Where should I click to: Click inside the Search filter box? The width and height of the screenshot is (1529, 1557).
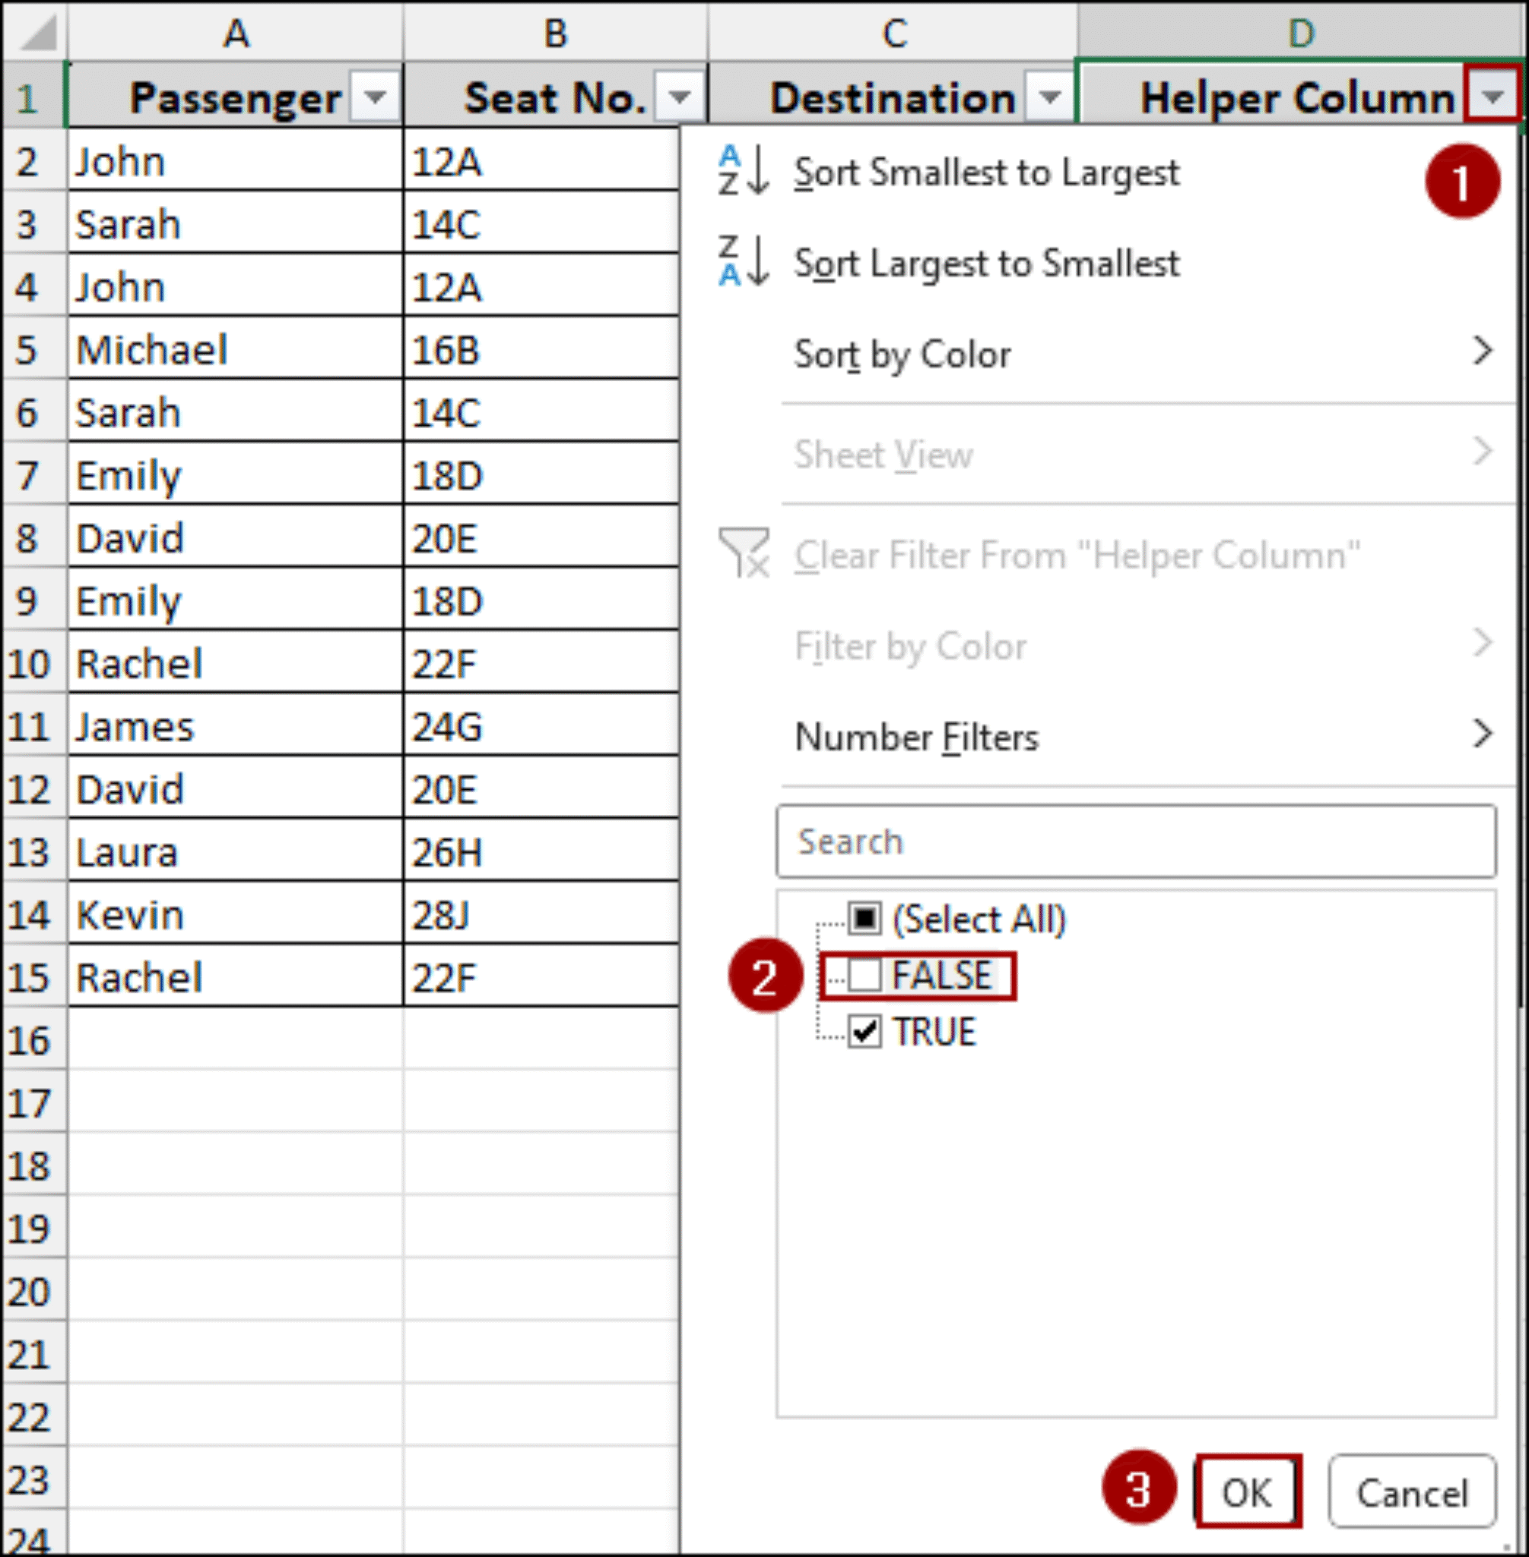point(1132,842)
